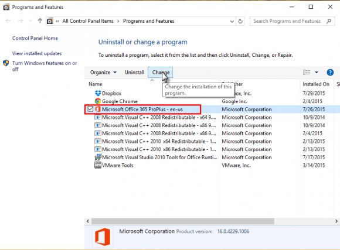The image size is (340, 250).
Task: Click the Back navigation arrow
Action: pos(8,21)
